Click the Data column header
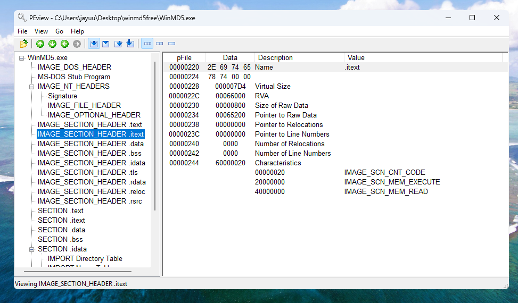Viewport: 518px width, 303px height. click(x=230, y=58)
